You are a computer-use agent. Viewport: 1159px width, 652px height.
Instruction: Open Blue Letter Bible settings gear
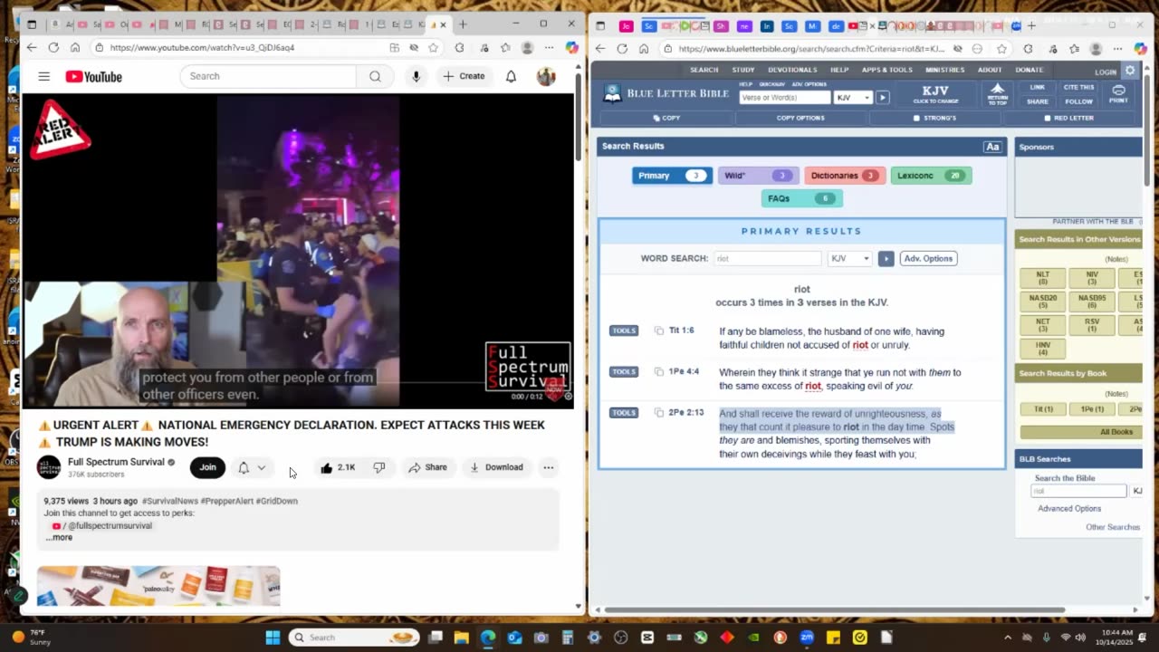click(x=1130, y=71)
